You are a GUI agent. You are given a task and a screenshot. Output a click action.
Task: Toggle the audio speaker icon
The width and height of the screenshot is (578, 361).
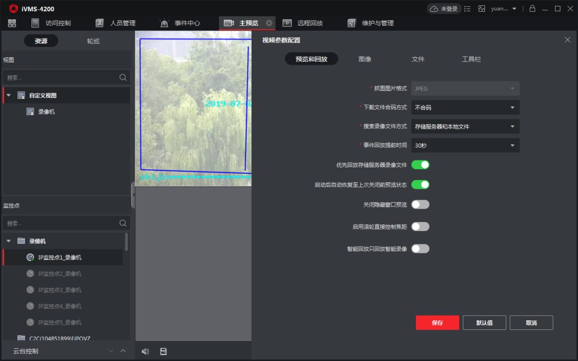click(146, 351)
